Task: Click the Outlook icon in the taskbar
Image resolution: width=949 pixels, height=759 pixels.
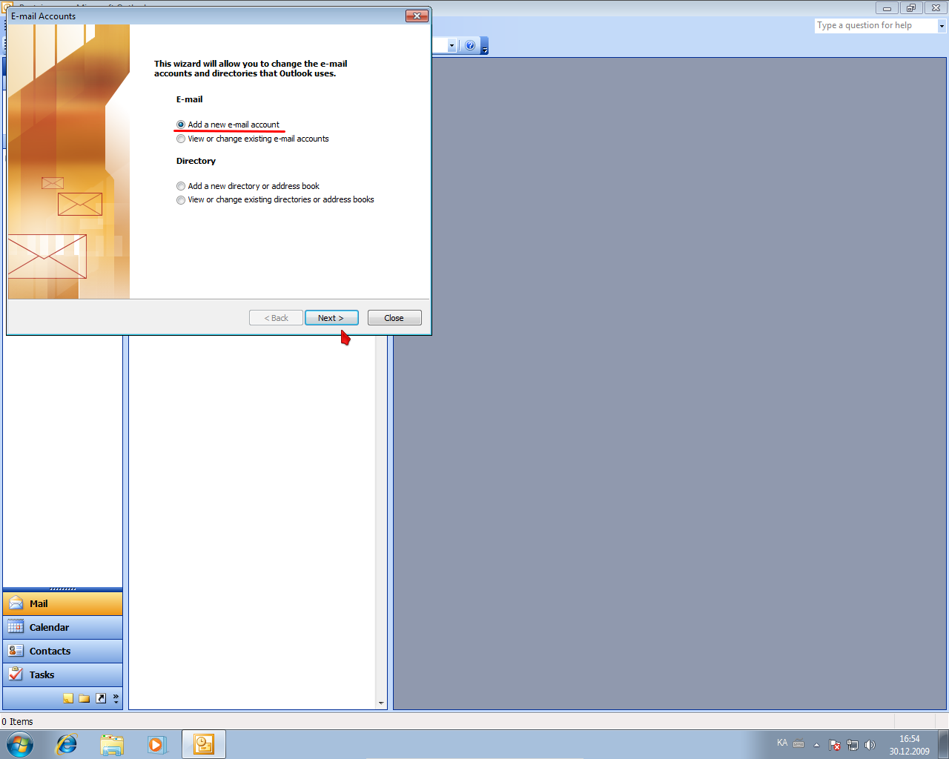Action: click(204, 744)
